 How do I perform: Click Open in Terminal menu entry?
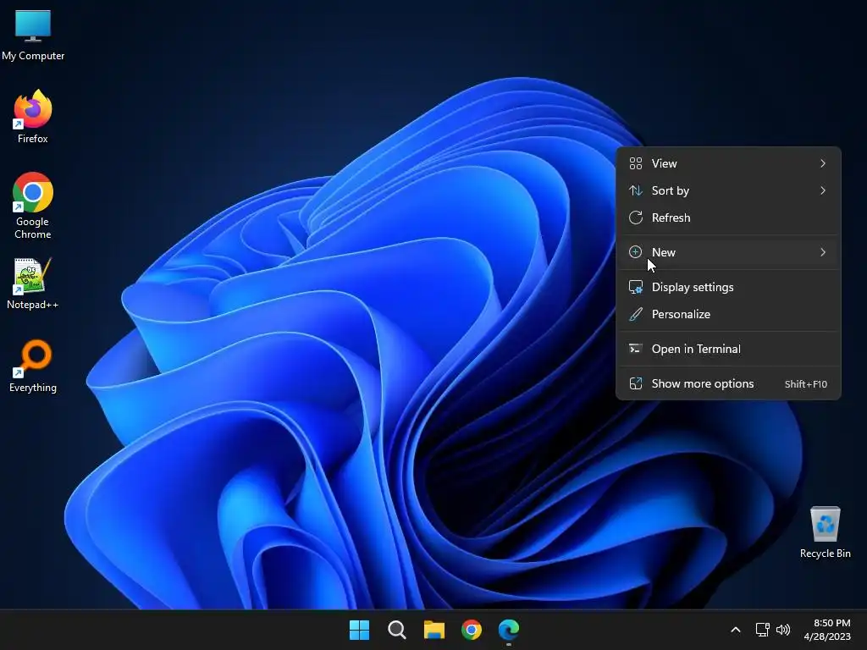(728, 350)
